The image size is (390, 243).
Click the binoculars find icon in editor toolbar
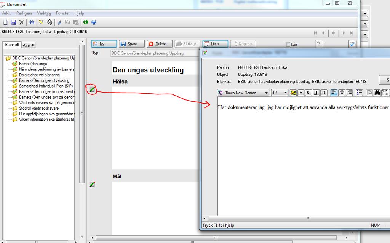(x=377, y=93)
